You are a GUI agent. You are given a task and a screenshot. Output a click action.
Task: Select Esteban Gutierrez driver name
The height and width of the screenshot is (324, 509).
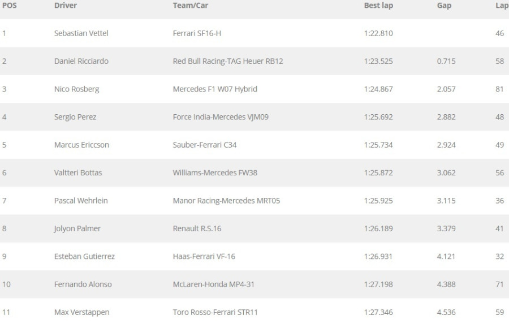coord(84,256)
